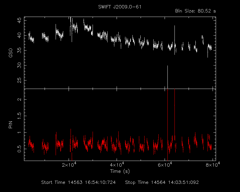Click the PIN axis tick label "2"
The height and width of the screenshot is (192, 240).
pos(19,99)
